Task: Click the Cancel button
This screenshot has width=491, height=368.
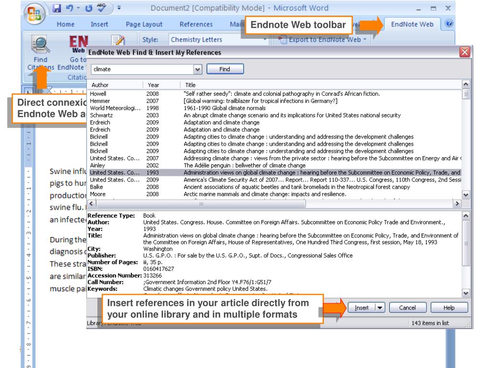Action: (408, 308)
